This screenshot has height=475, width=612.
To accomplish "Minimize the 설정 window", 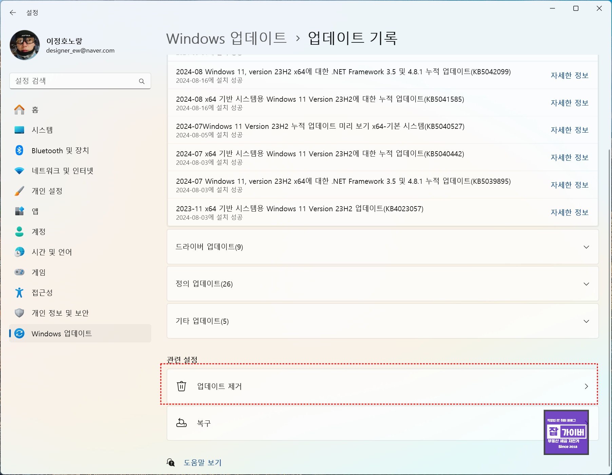I will (553, 8).
